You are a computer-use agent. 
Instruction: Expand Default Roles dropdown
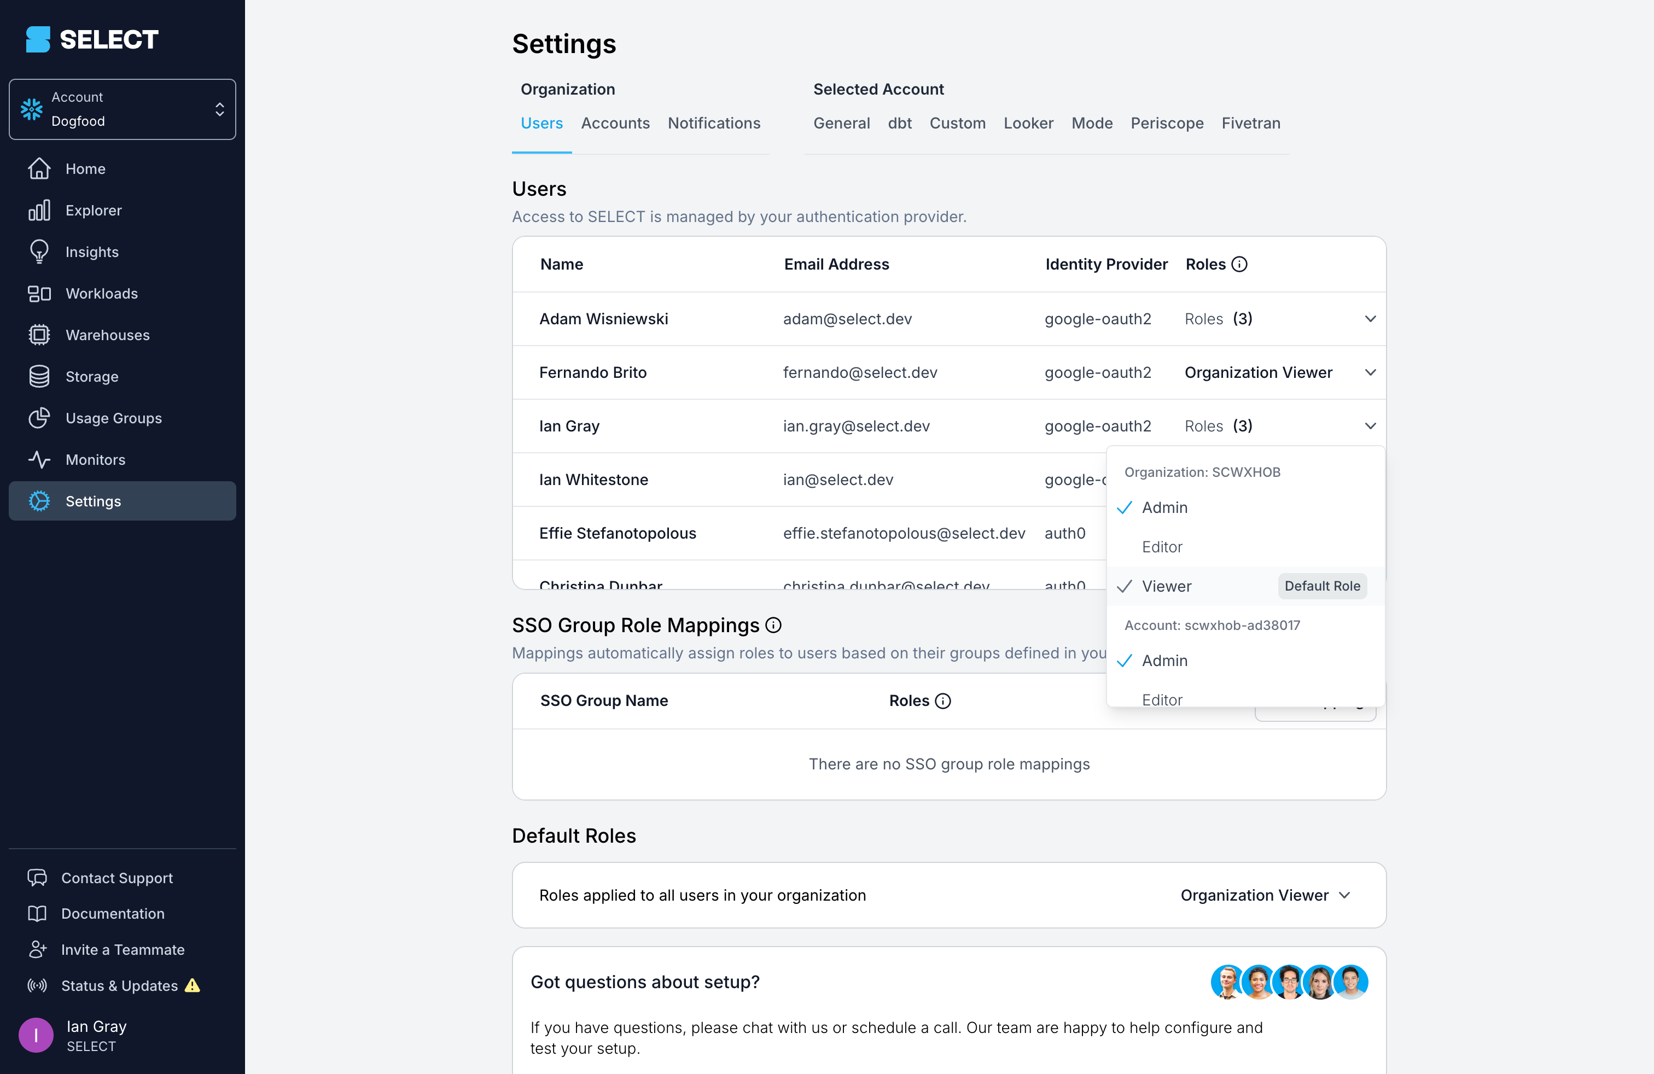(1265, 895)
